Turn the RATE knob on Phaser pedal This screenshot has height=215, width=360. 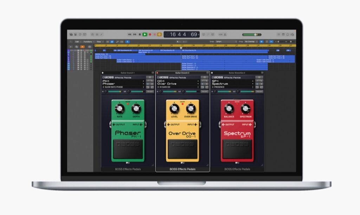tap(120, 109)
